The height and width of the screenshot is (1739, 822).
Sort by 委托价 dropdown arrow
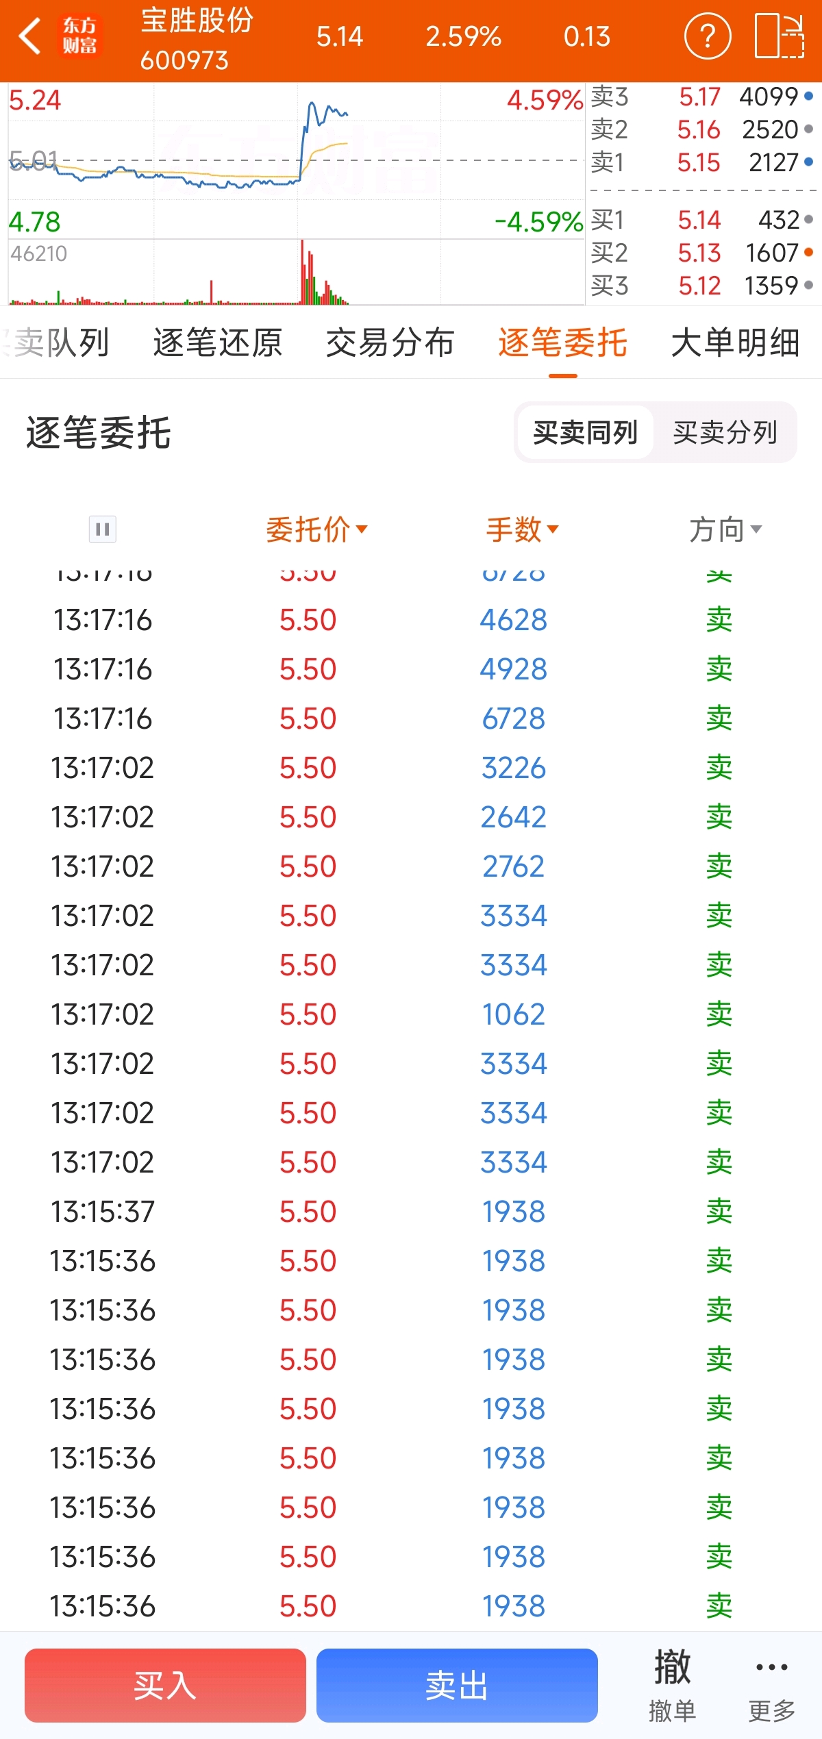(362, 529)
